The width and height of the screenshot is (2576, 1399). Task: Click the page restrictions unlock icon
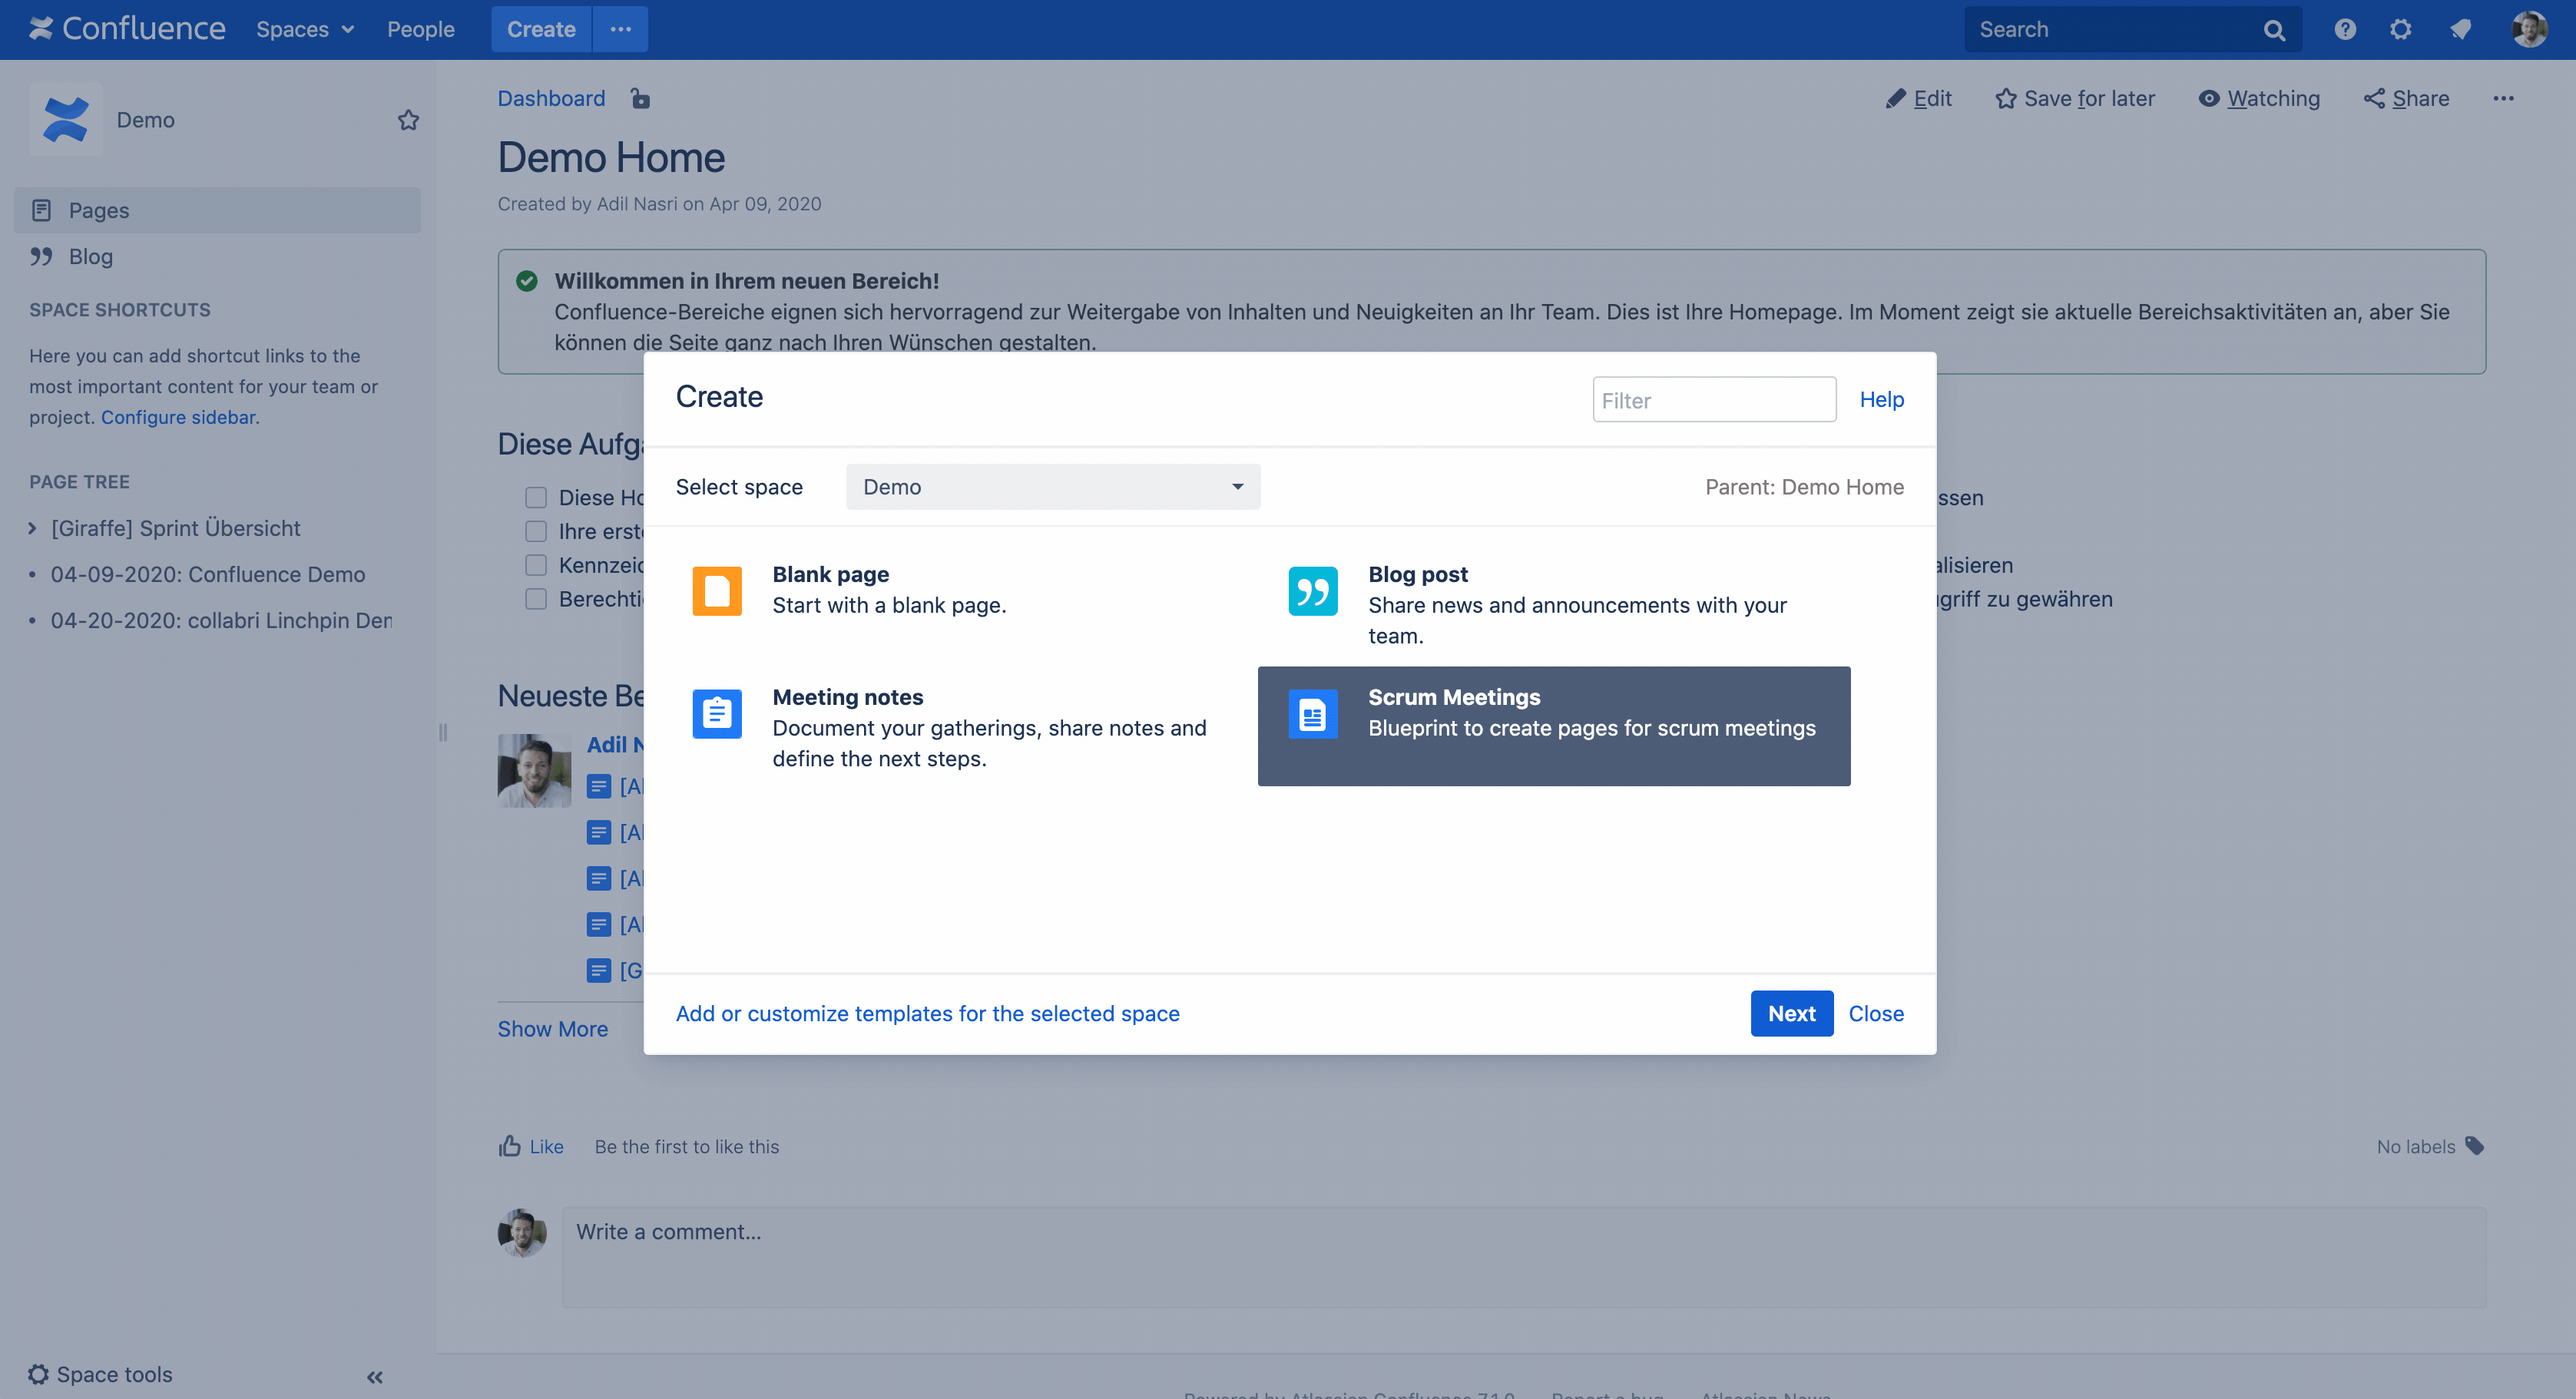[x=640, y=98]
